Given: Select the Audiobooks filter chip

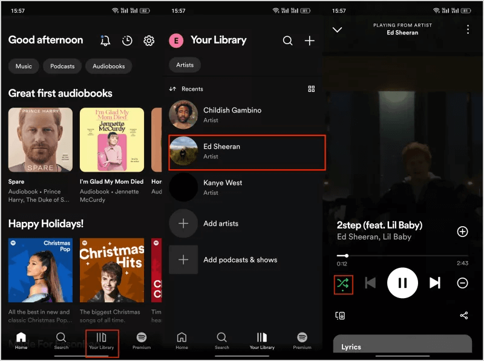Looking at the screenshot, I should click(x=109, y=66).
